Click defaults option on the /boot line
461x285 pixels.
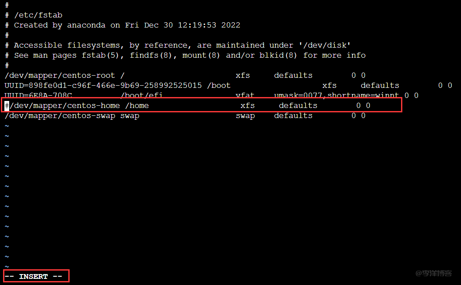[x=380, y=85]
